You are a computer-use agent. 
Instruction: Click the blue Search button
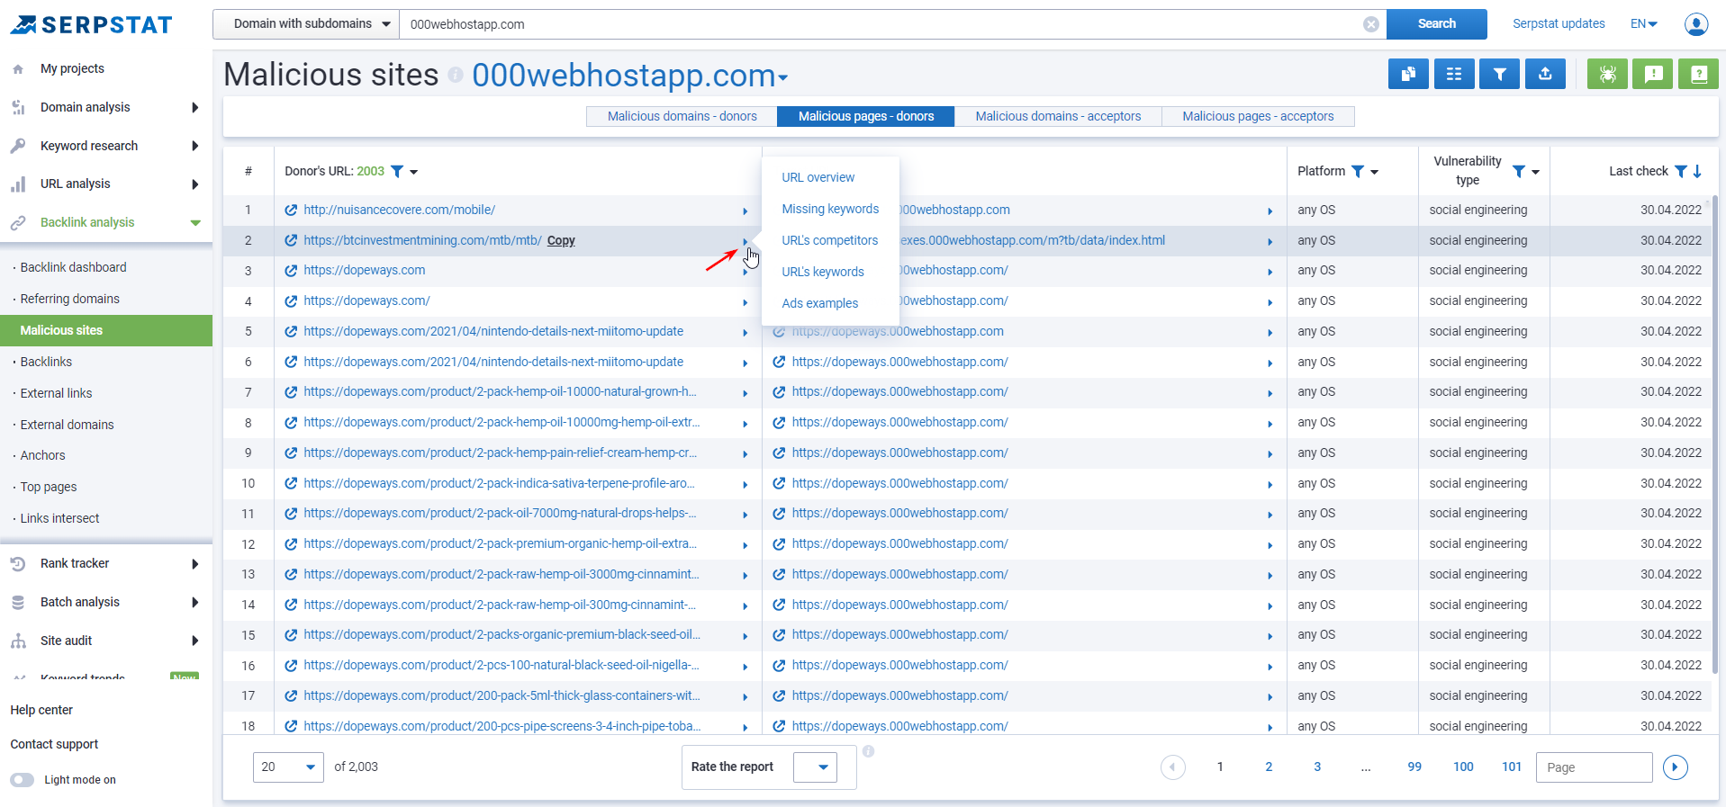(x=1436, y=24)
